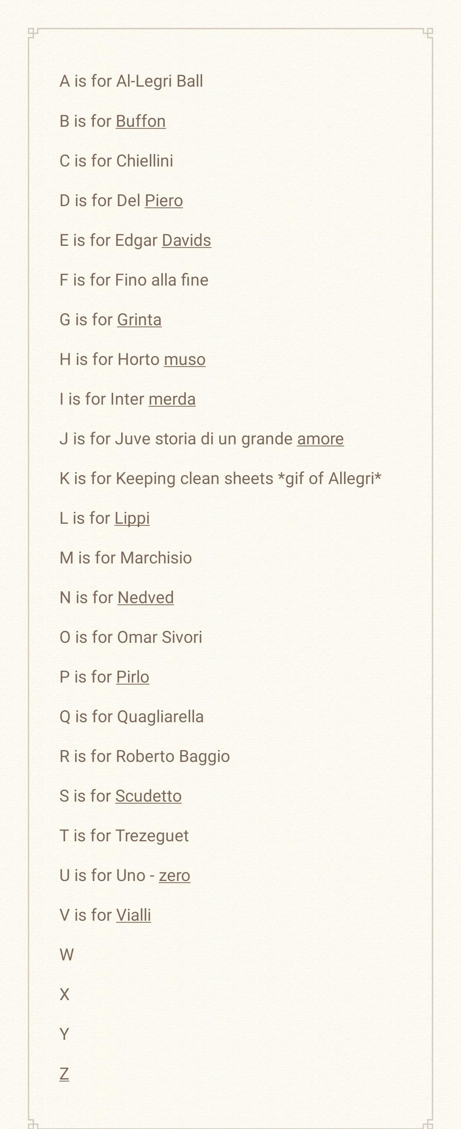This screenshot has width=461, height=1129.
Task: Tap the underlined word Piero
Action: pos(164,201)
